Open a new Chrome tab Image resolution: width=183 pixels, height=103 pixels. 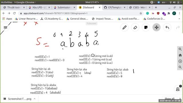(156, 7)
